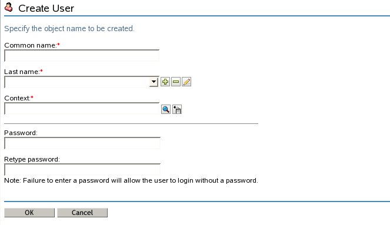Focus the Context text field
Viewport: 390px width, 225px height.
[82, 109]
